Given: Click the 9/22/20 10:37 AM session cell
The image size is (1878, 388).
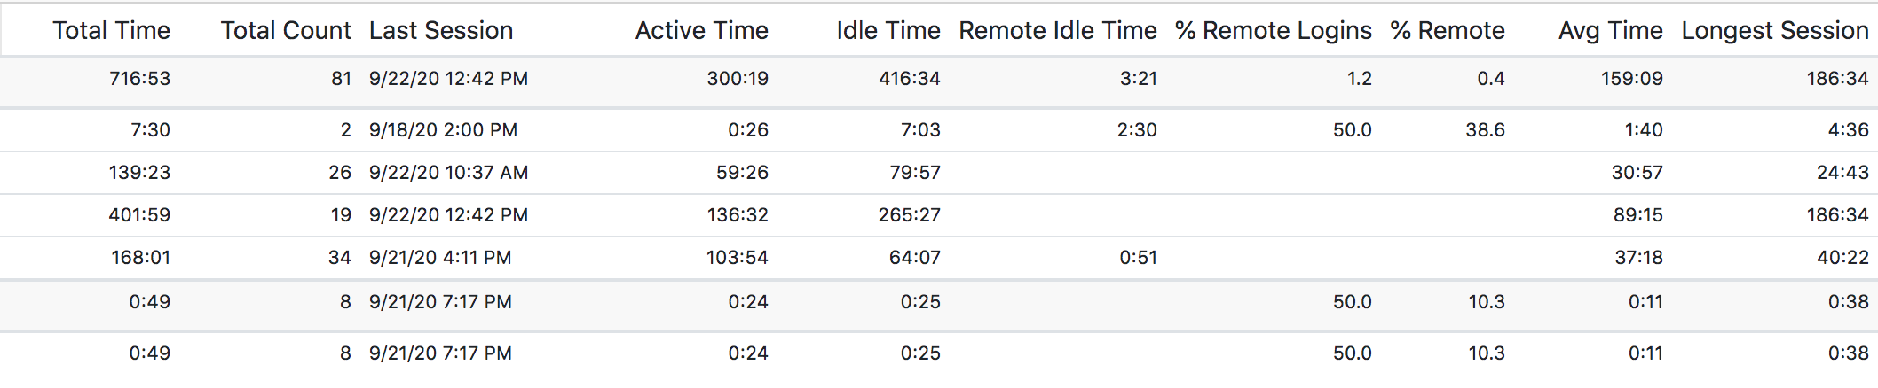Looking at the screenshot, I should (x=448, y=173).
